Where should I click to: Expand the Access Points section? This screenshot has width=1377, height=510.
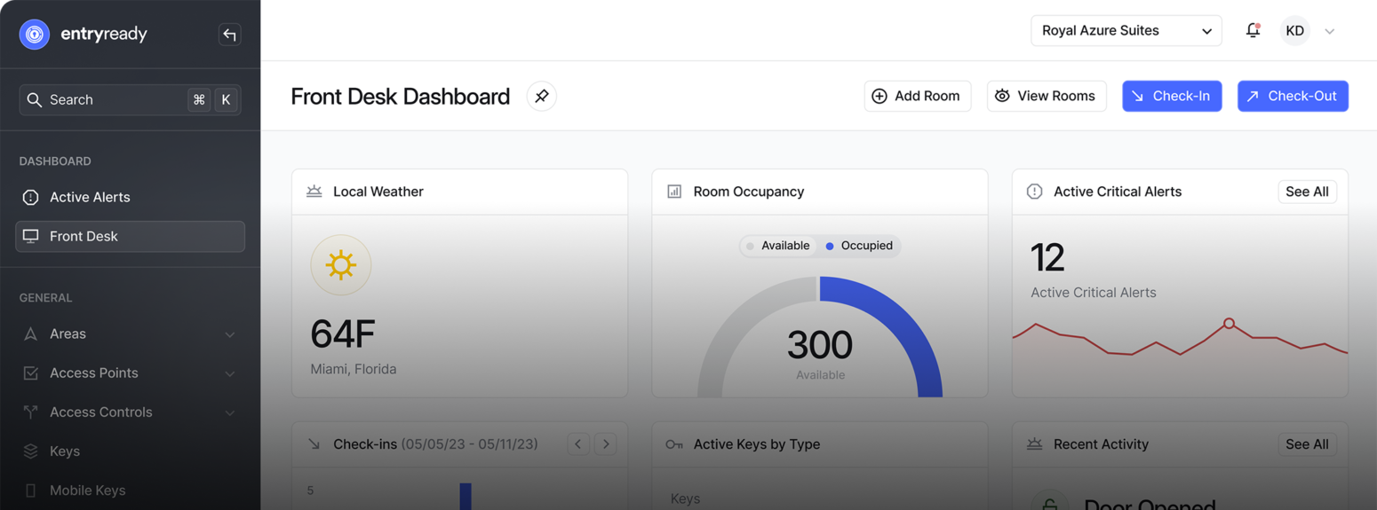click(130, 373)
